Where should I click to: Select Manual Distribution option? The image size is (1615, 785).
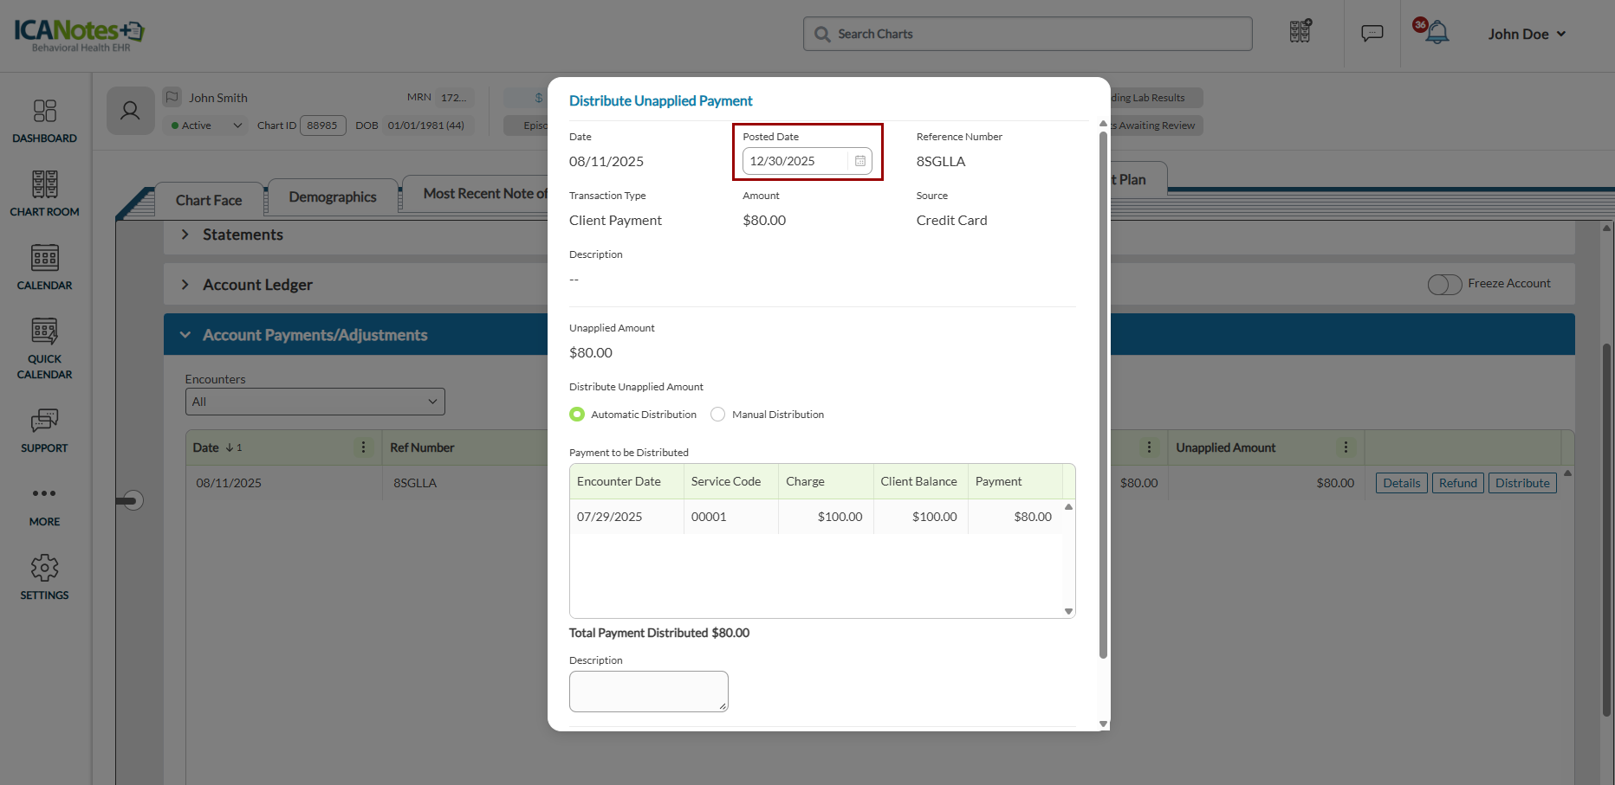pyautogui.click(x=717, y=415)
